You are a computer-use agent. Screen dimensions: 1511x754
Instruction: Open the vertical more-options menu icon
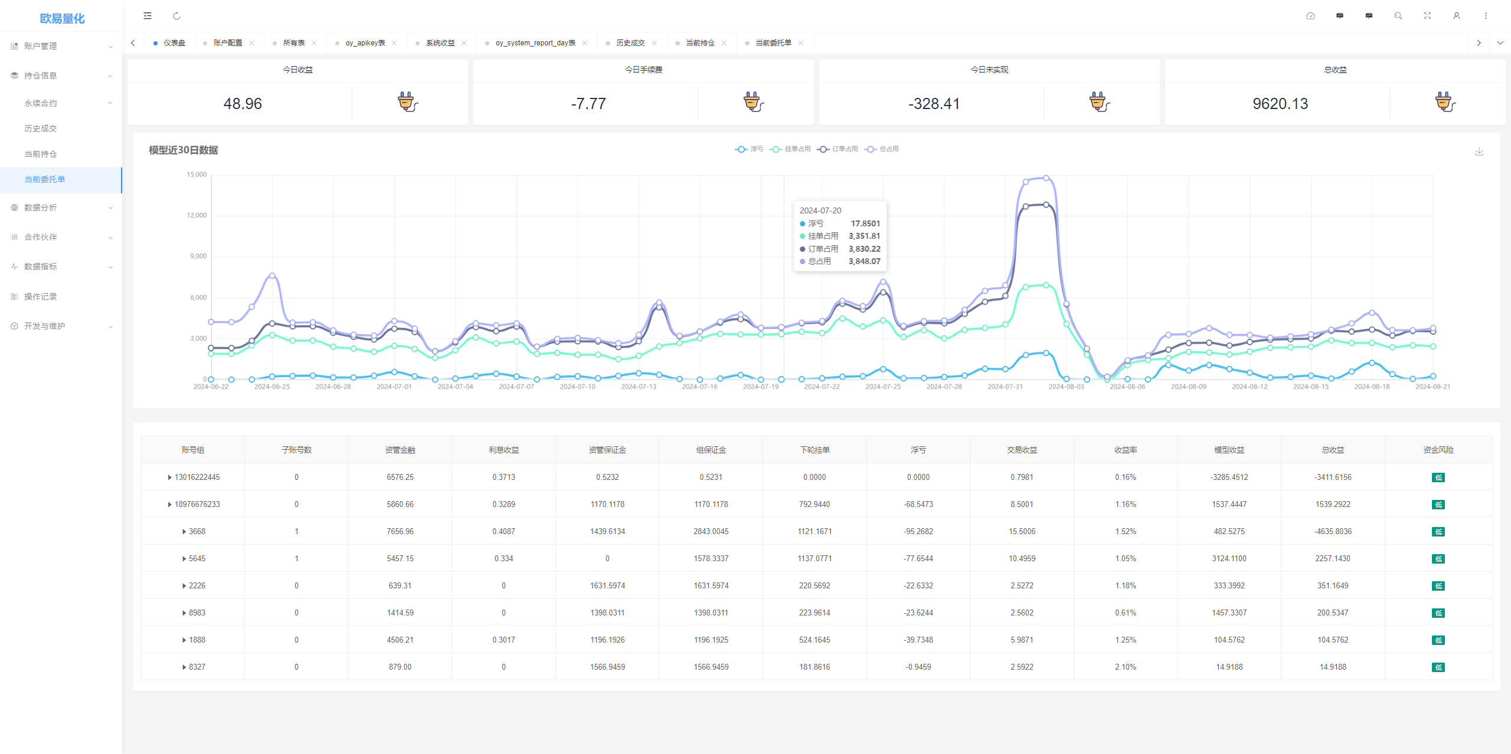coord(1486,16)
